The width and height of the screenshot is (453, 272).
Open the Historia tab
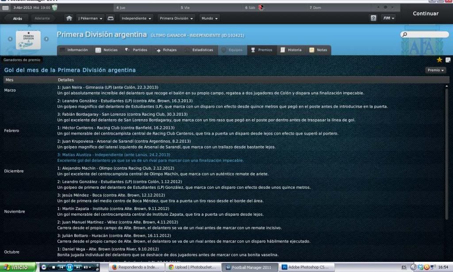pos(291,50)
